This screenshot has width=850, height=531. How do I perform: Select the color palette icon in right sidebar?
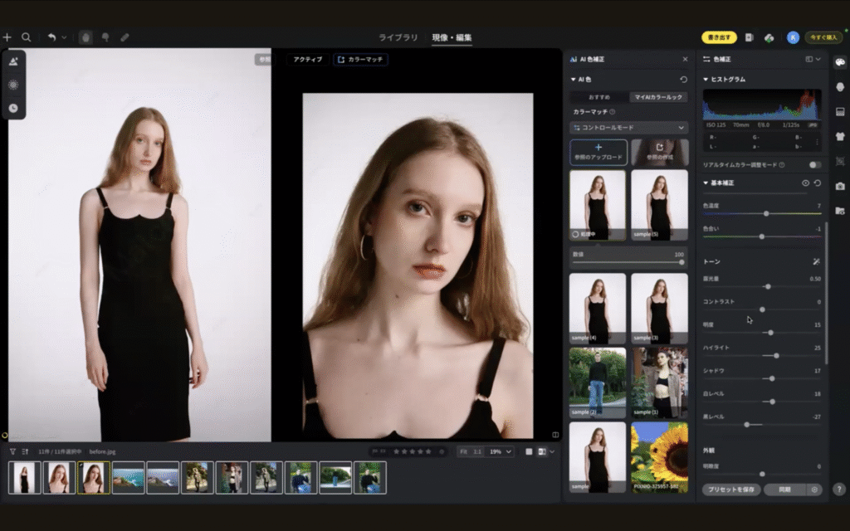(x=840, y=62)
